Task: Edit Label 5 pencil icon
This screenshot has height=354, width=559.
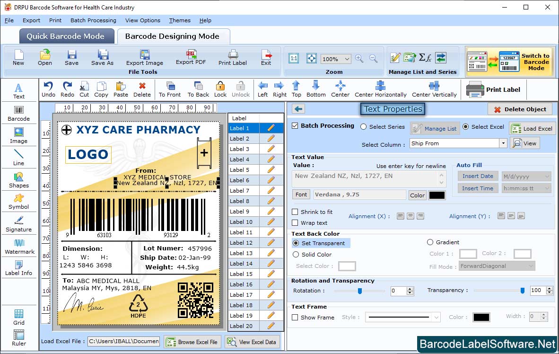Action: [x=271, y=169]
